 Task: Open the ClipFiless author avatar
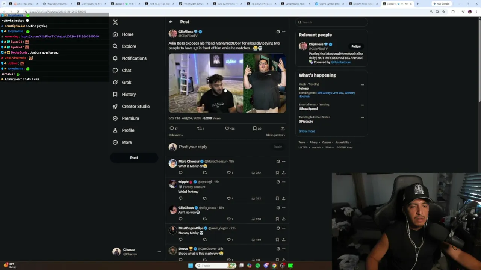pos(173,34)
